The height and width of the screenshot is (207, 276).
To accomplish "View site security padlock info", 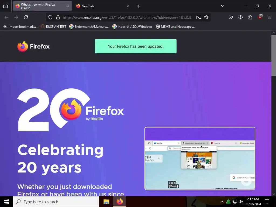I will [58, 18].
